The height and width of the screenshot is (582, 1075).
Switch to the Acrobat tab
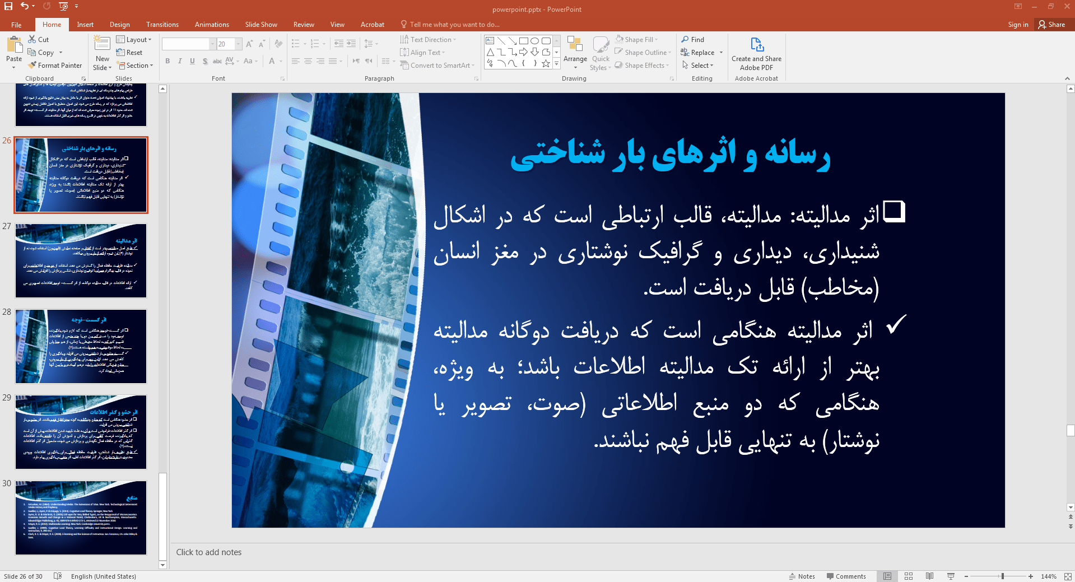tap(373, 25)
